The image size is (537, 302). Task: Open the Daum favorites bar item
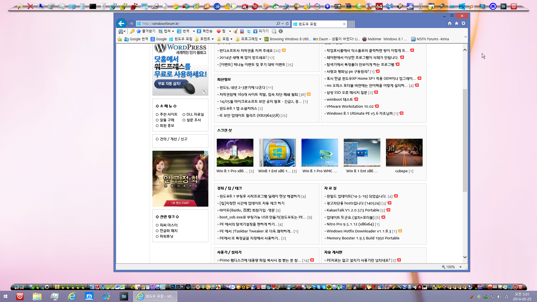point(336,39)
